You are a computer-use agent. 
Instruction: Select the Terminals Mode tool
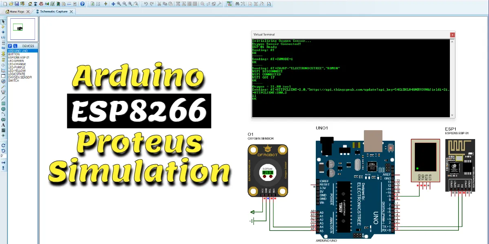click(3, 59)
